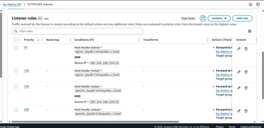Click nginx host header value in rule 100
264x128 pixels.
(97, 75)
